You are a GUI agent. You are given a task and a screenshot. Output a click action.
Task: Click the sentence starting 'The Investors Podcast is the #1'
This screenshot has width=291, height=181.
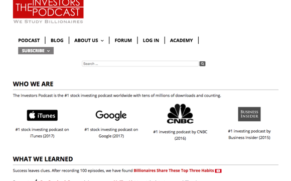117,96
